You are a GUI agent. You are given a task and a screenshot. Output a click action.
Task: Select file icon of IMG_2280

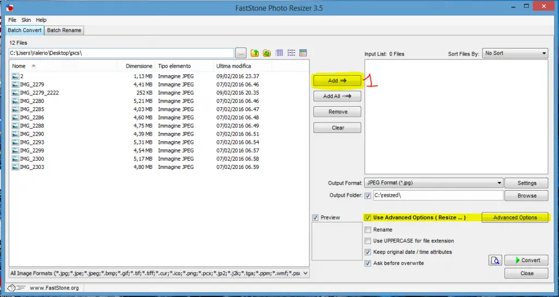(15, 101)
